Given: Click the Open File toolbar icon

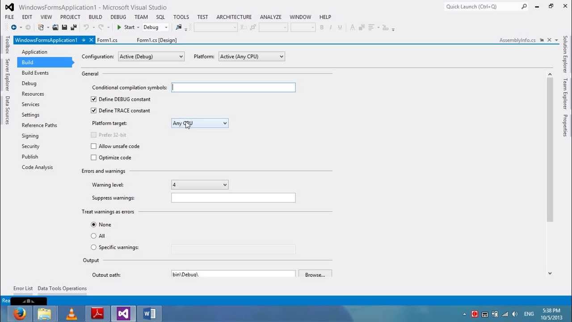Looking at the screenshot, I should 55,27.
